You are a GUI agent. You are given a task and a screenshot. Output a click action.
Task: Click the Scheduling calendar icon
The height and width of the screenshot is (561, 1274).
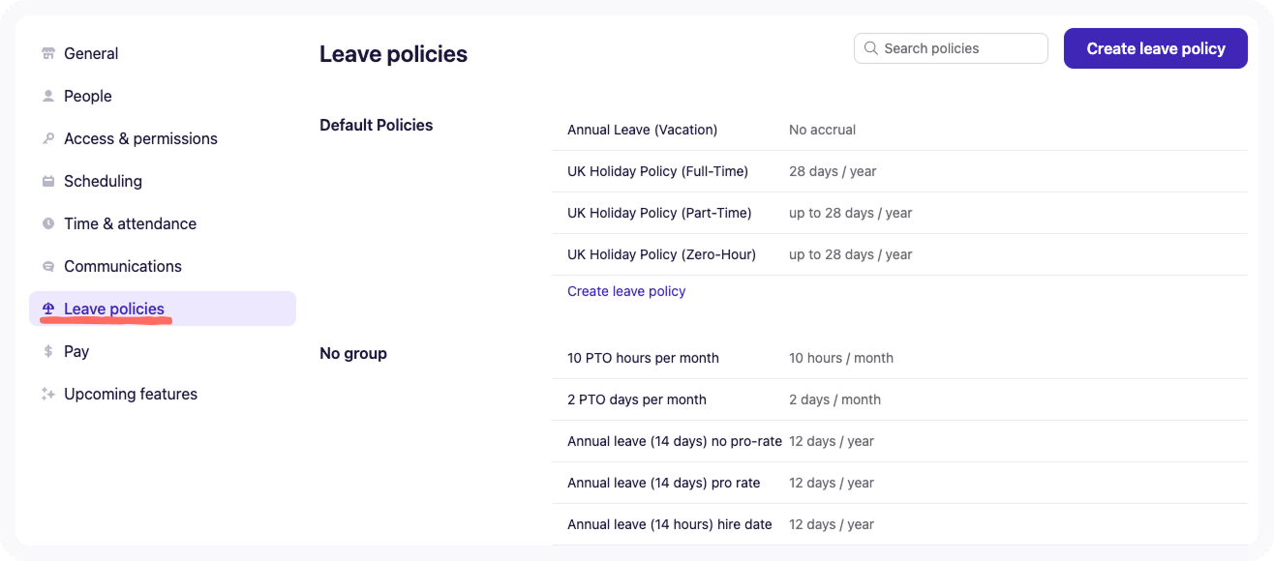[48, 182]
